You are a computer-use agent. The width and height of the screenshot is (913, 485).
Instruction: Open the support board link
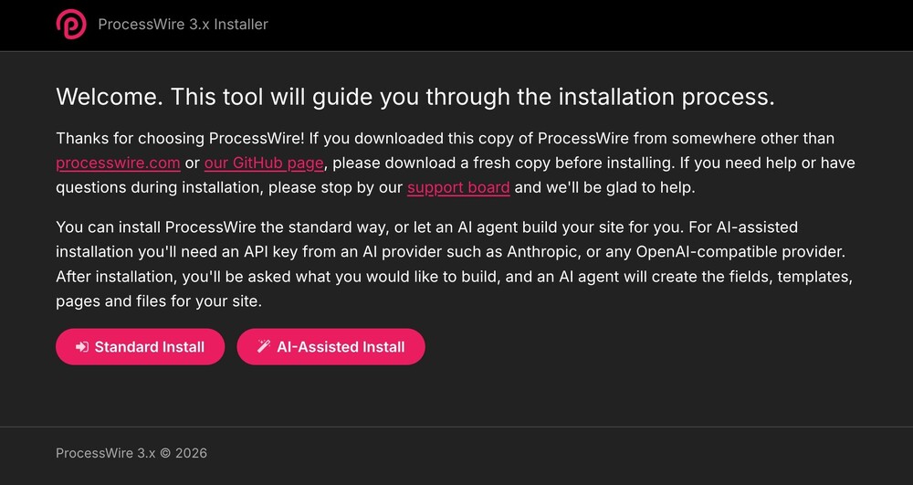458,188
